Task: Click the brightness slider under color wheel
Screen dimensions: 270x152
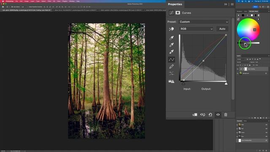Action: tap(248, 43)
